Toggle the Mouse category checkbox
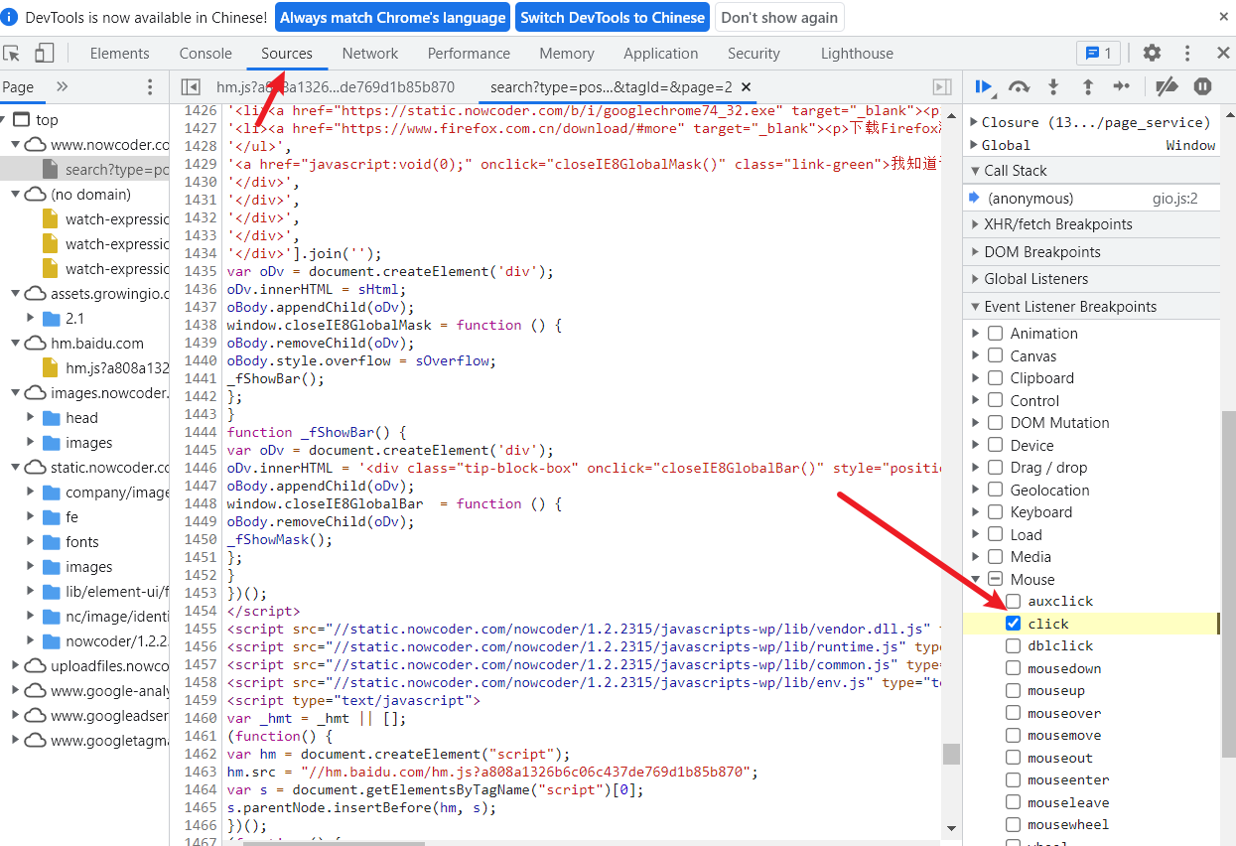Viewport: 1236px width, 846px height. tap(995, 579)
